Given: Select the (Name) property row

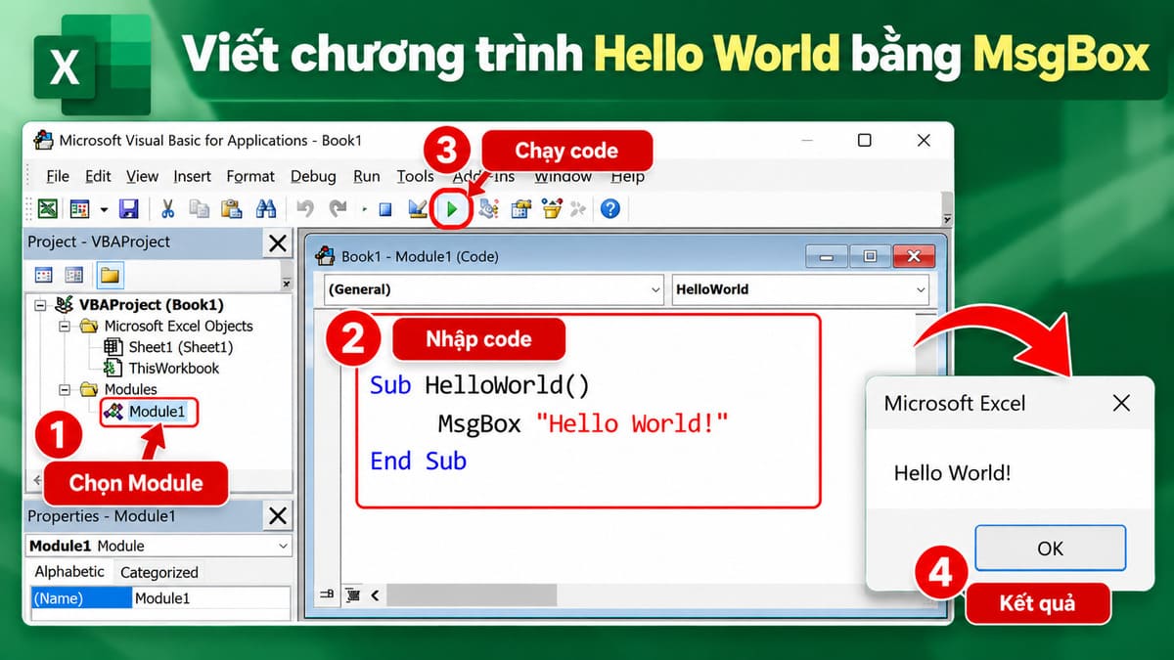Looking at the screenshot, I should [81, 598].
